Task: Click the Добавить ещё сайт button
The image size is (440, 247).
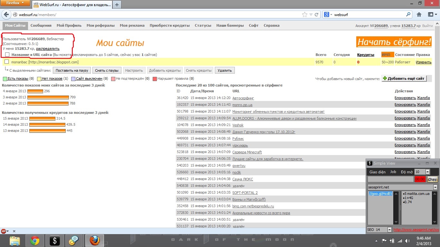Action: click(x=404, y=78)
